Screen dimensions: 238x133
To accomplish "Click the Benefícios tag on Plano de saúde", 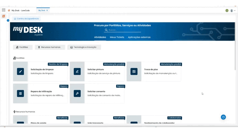I will coord(62,118).
